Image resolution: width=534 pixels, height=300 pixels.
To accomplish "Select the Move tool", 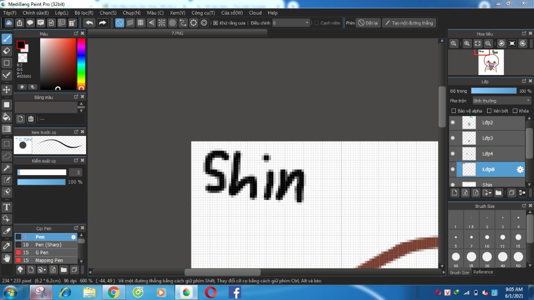I will 7,90.
